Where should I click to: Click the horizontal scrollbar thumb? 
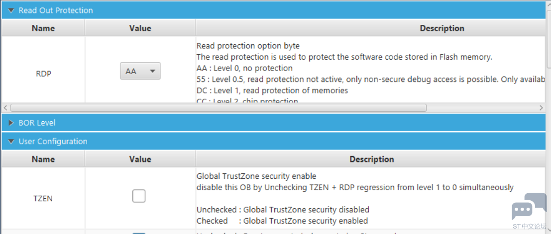[x=218, y=107]
